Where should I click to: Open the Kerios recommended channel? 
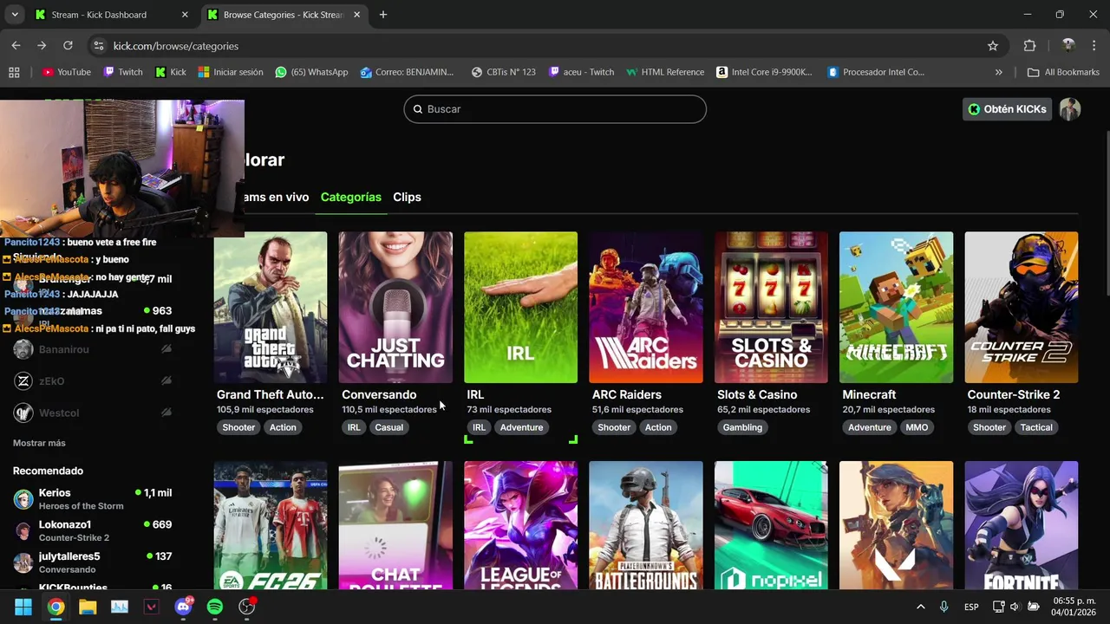click(x=92, y=498)
